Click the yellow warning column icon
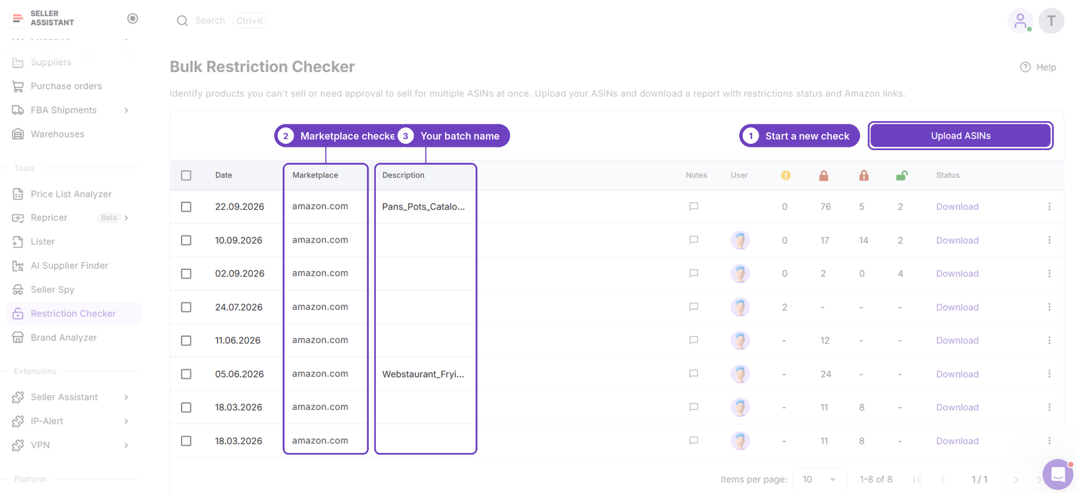This screenshot has height=493, width=1078. click(x=785, y=175)
